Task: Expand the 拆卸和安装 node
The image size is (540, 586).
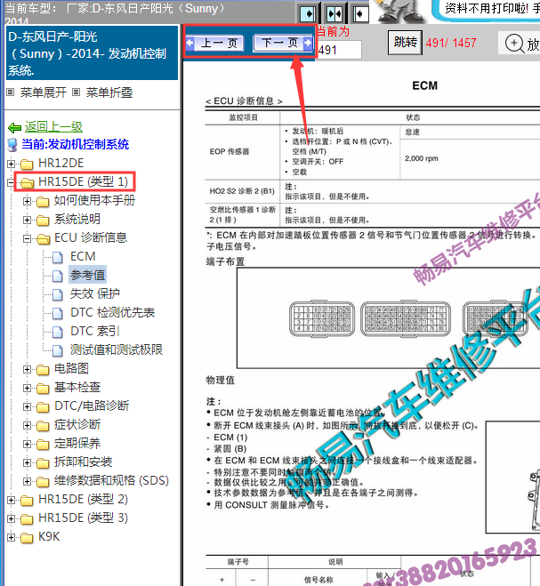Action: click(x=27, y=462)
